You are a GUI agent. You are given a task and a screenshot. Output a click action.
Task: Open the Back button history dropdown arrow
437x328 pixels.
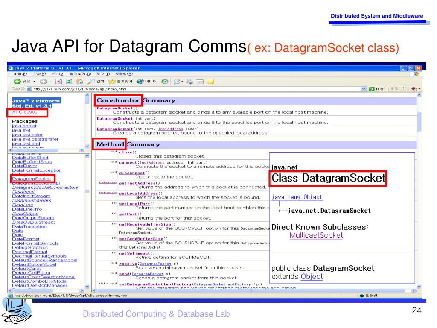pos(34,81)
